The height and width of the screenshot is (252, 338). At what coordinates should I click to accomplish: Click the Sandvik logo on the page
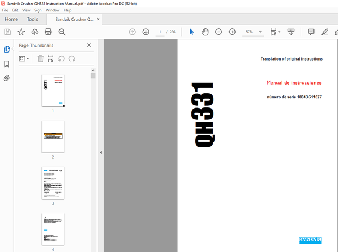coord(310,241)
